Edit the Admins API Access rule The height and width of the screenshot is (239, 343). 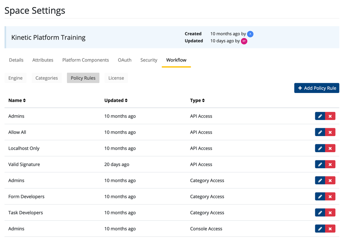click(320, 116)
